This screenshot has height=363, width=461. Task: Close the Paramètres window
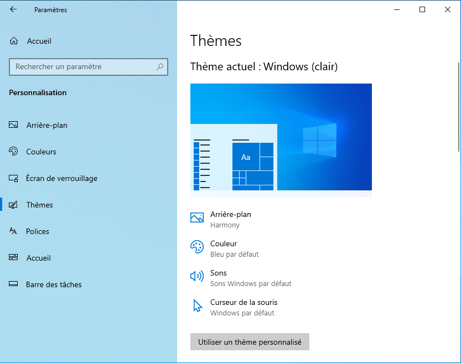click(448, 9)
